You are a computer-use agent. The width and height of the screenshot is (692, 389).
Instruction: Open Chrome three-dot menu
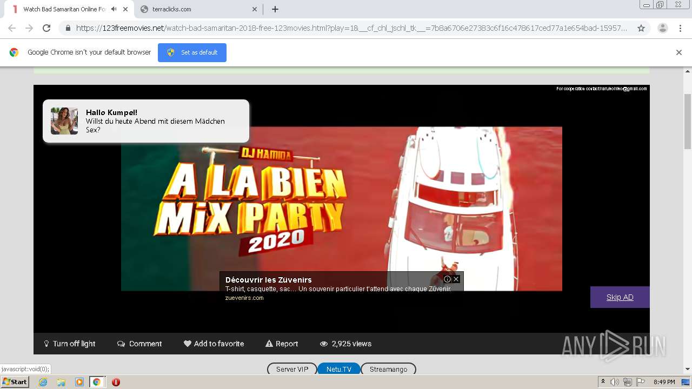pos(680,28)
